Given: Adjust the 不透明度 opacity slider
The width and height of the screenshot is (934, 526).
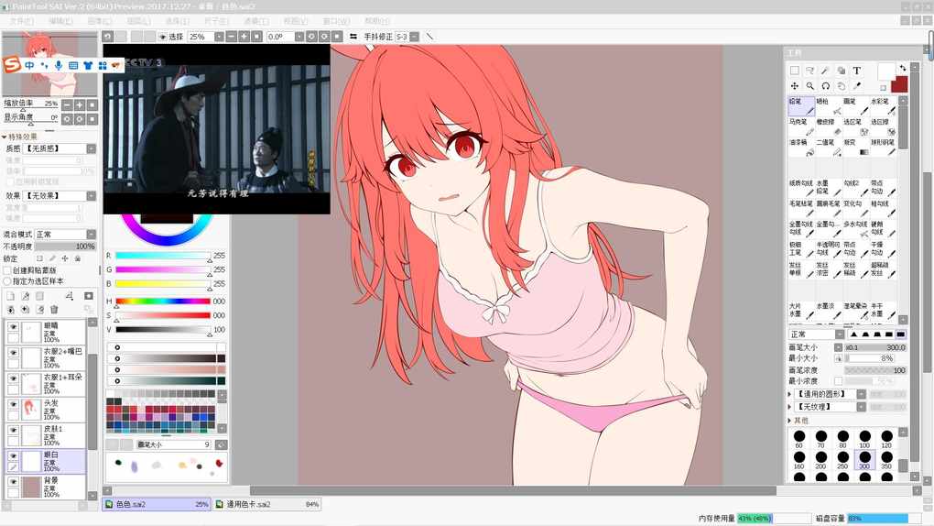Looking at the screenshot, I should point(65,247).
